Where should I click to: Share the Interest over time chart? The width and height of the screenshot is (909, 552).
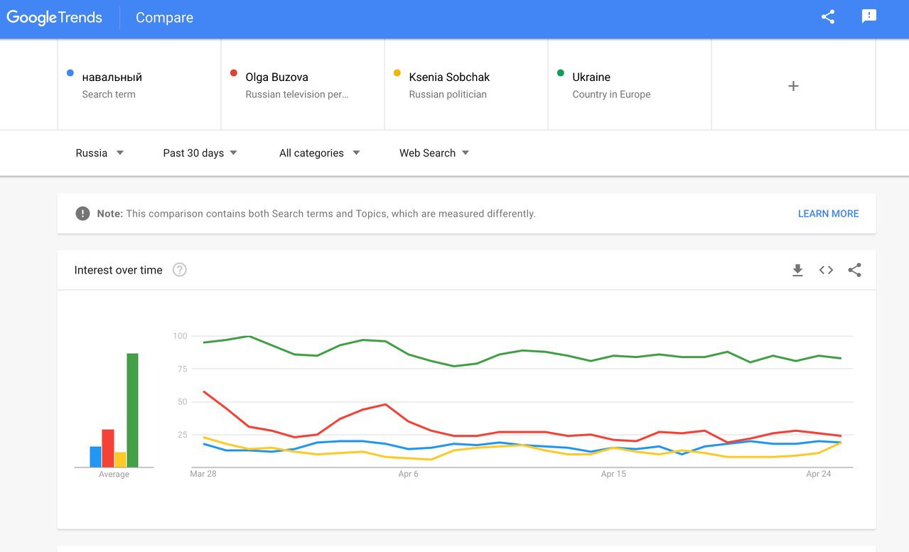tap(854, 270)
